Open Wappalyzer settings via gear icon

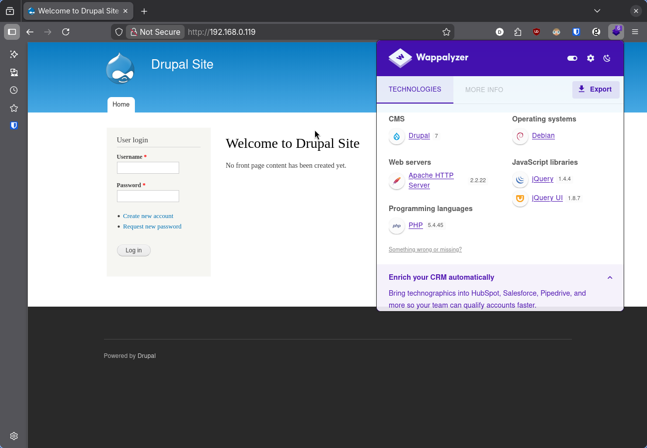590,58
